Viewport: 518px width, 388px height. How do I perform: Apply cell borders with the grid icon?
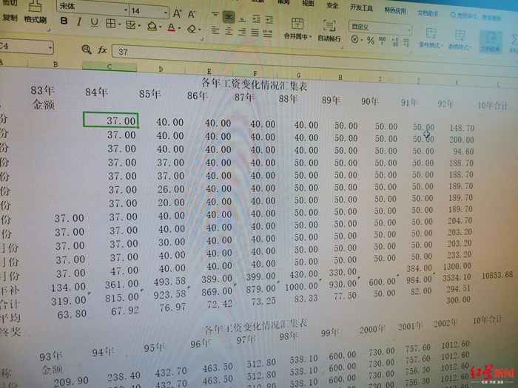pos(111,24)
